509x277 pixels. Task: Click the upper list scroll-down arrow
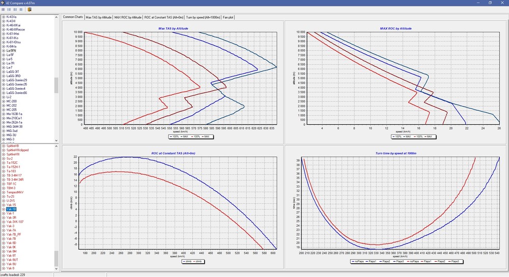pos(56,141)
